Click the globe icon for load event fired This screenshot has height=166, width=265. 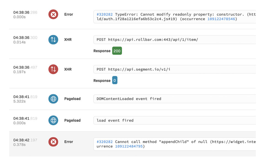[53, 121]
